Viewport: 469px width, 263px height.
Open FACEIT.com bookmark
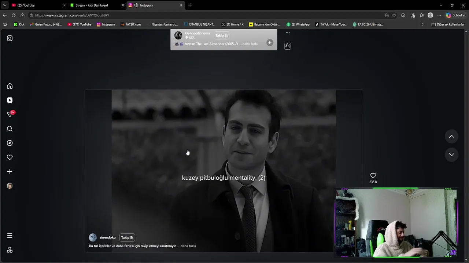[x=130, y=24]
